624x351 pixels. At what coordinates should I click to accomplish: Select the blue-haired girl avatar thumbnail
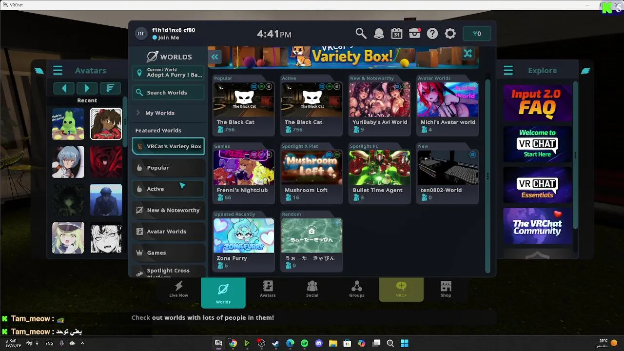pos(68,162)
